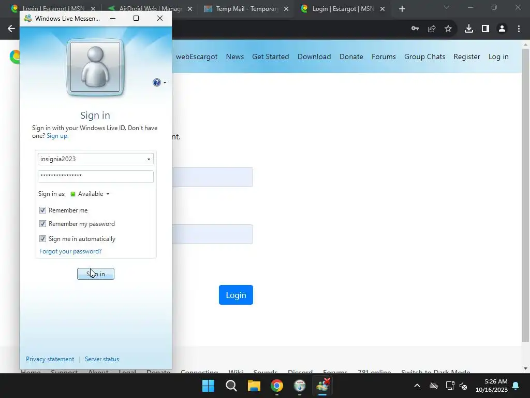Open the Server status link
This screenshot has height=398, width=530.
pos(102,359)
